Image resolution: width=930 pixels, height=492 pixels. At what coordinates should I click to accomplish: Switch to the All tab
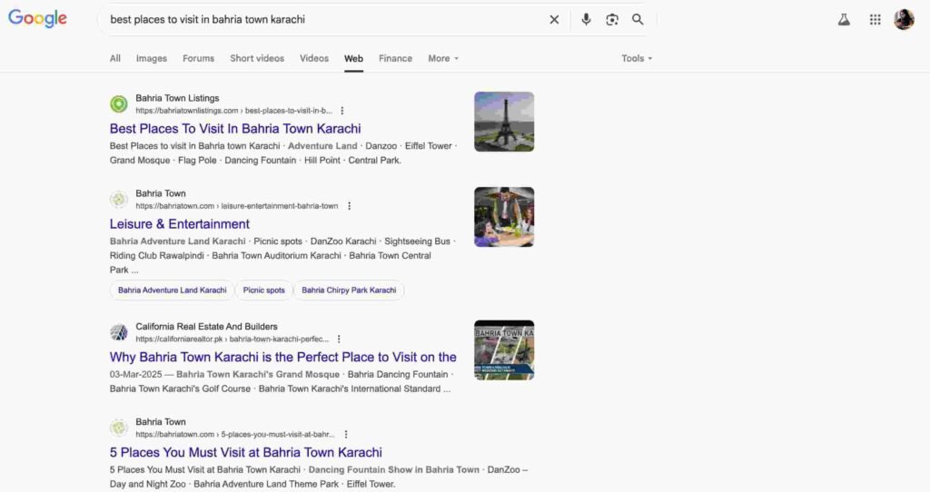(x=115, y=59)
